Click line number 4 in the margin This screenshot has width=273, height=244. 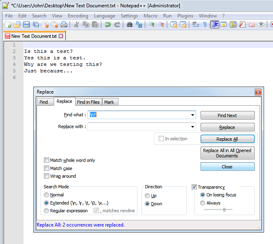(14, 64)
